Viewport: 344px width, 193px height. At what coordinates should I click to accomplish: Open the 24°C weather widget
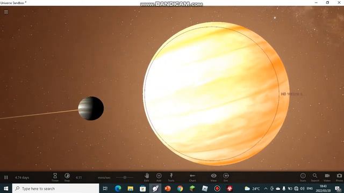tap(252, 188)
